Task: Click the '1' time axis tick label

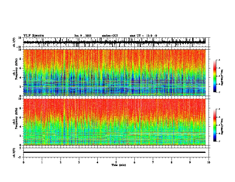Action: click(42, 162)
